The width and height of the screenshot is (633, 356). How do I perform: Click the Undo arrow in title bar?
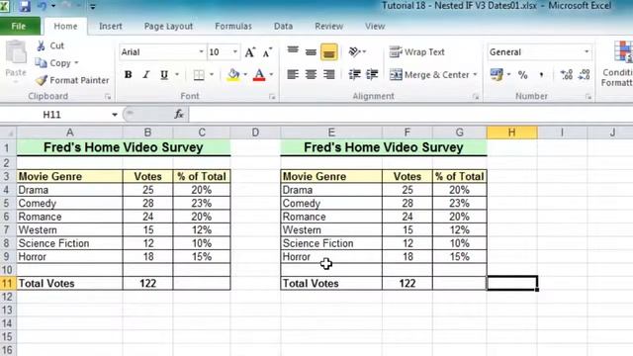point(42,6)
